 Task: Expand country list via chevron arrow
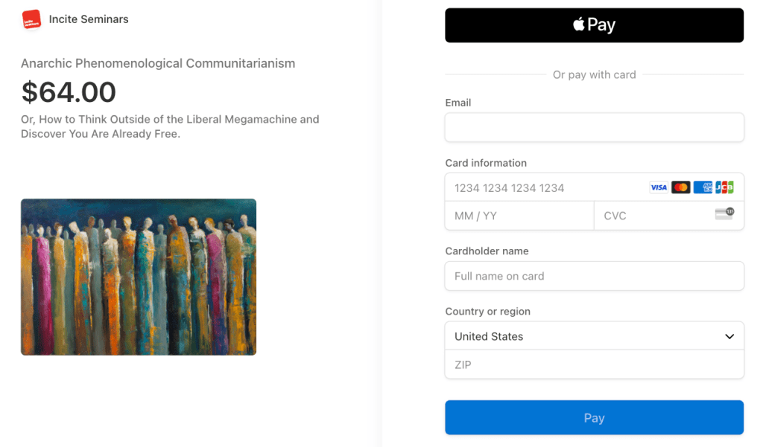click(729, 336)
